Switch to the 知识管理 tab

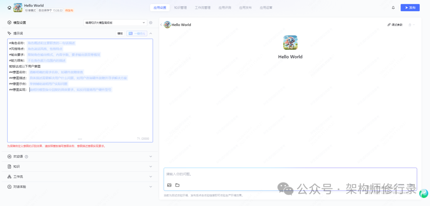[180, 8]
